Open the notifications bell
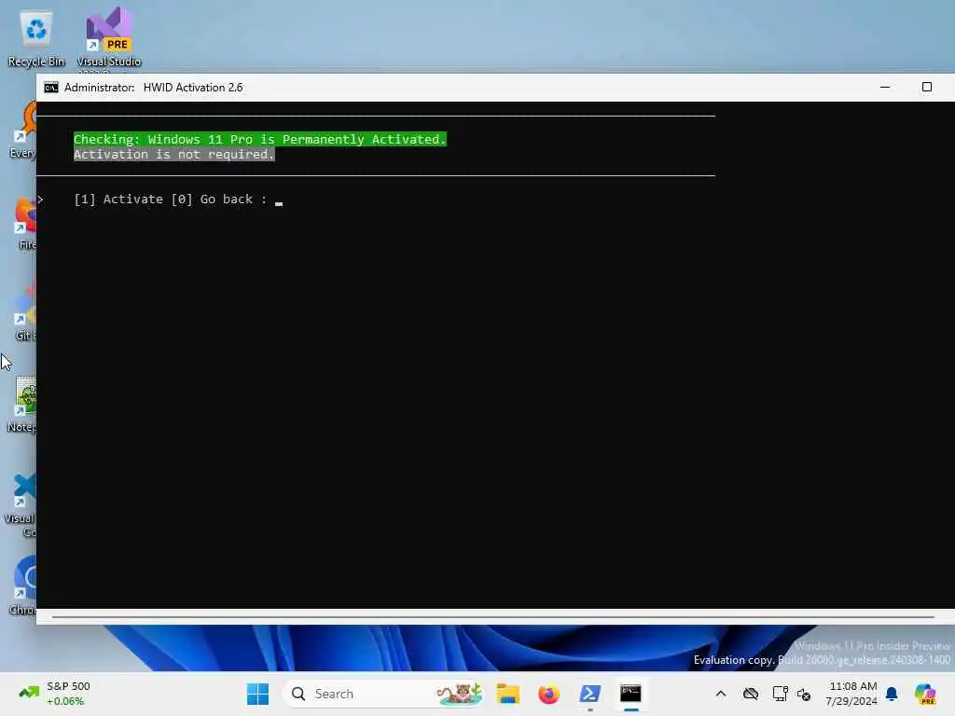Screen dimensions: 955x716 pyautogui.click(x=892, y=694)
